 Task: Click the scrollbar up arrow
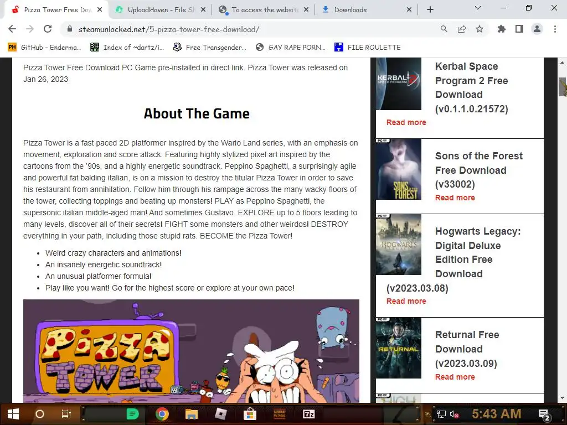tap(563, 63)
